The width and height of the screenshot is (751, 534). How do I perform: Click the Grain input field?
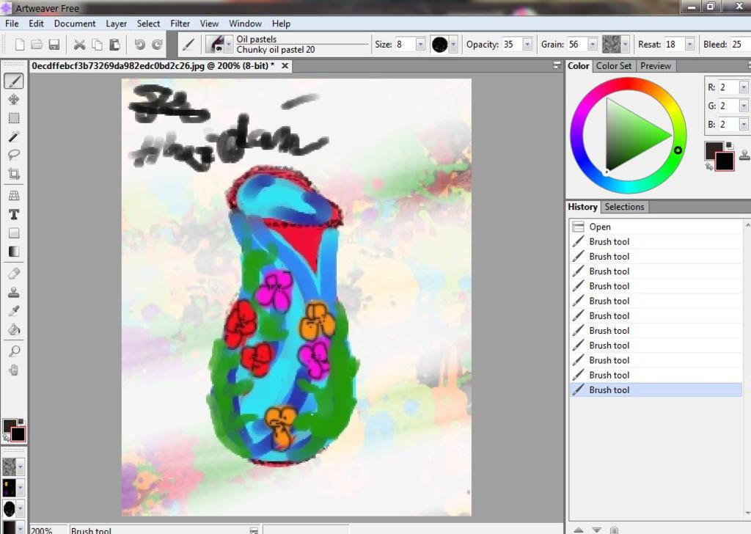[x=578, y=45]
